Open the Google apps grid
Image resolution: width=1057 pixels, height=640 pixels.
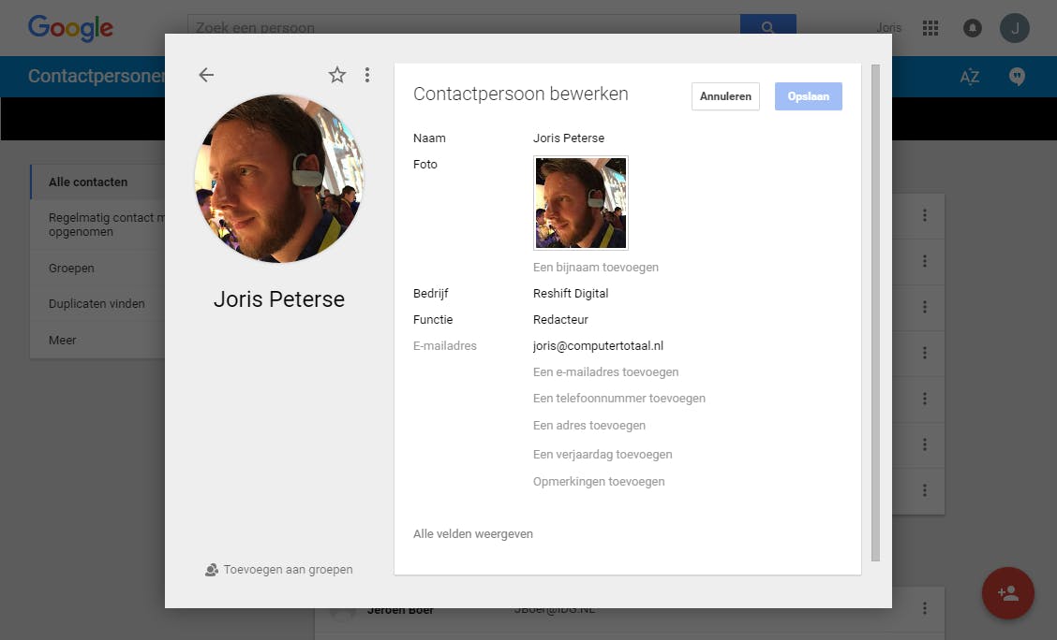930,28
